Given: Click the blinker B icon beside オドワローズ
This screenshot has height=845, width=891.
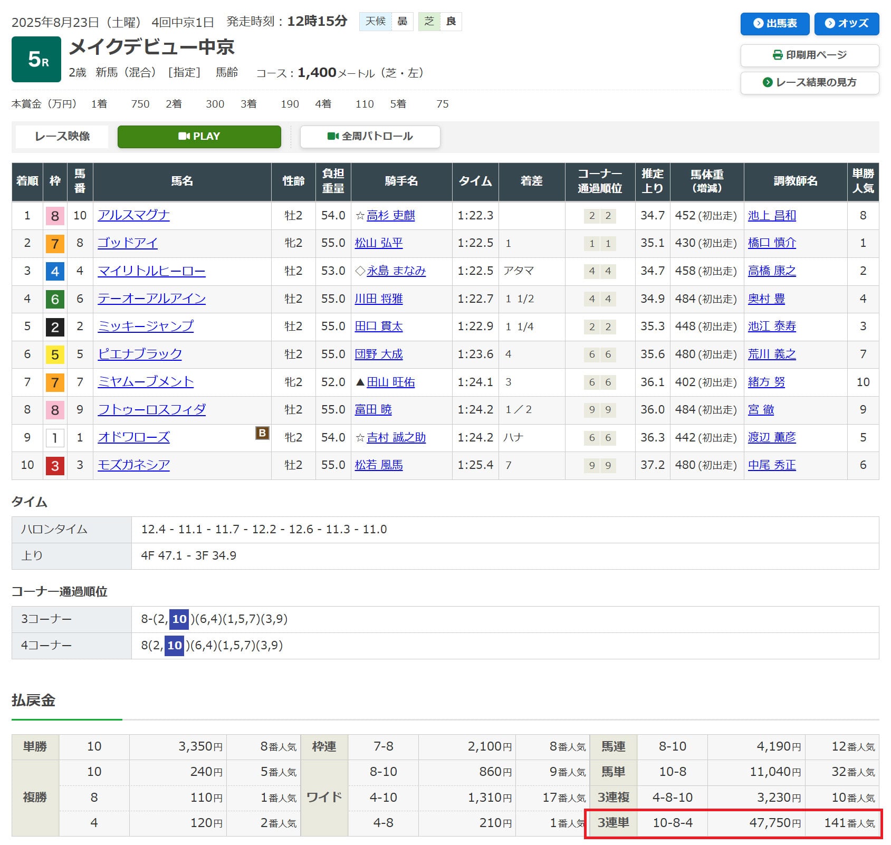Looking at the screenshot, I should click(x=262, y=434).
